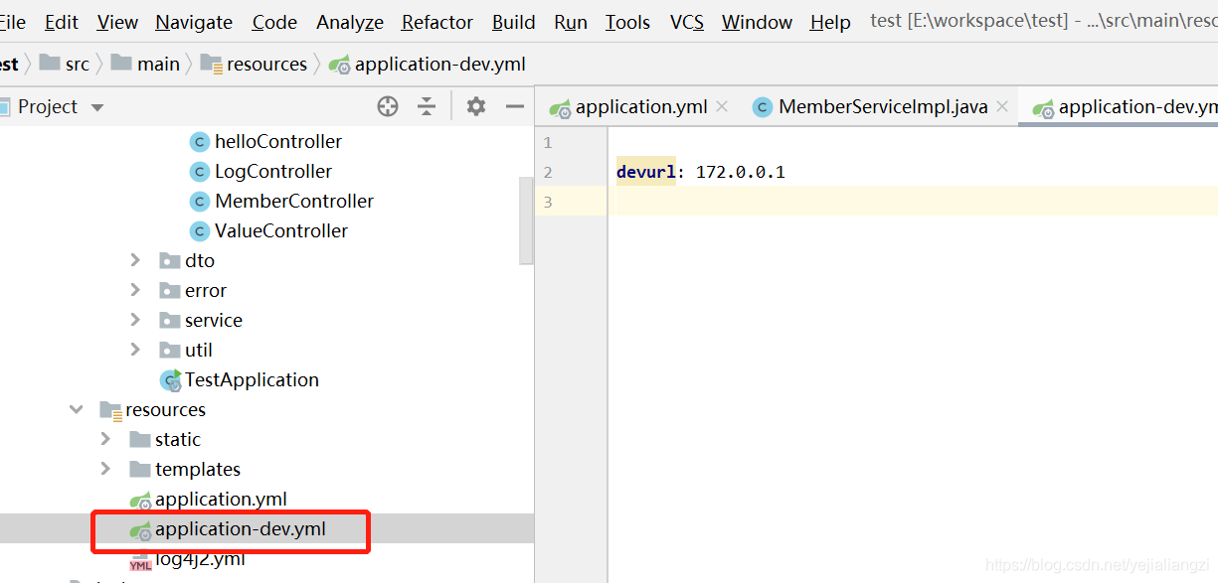Close the application.yml tab
The width and height of the screenshot is (1218, 583).
[x=722, y=106]
